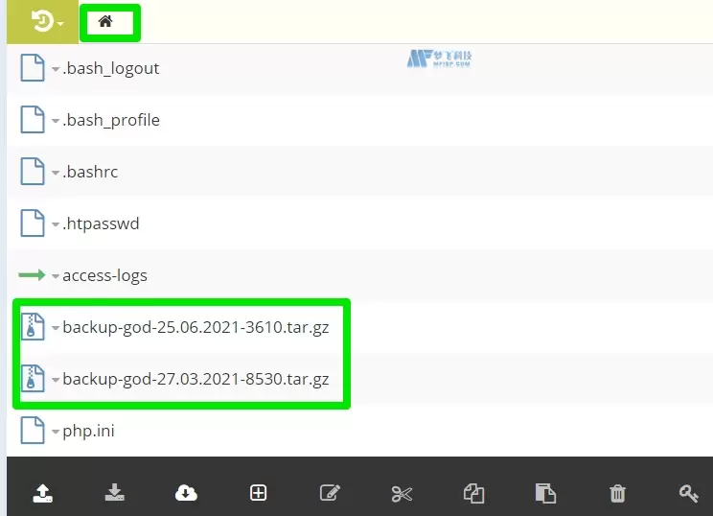Select the file name .bash_logout
This screenshot has width=713, height=516.
tap(111, 68)
